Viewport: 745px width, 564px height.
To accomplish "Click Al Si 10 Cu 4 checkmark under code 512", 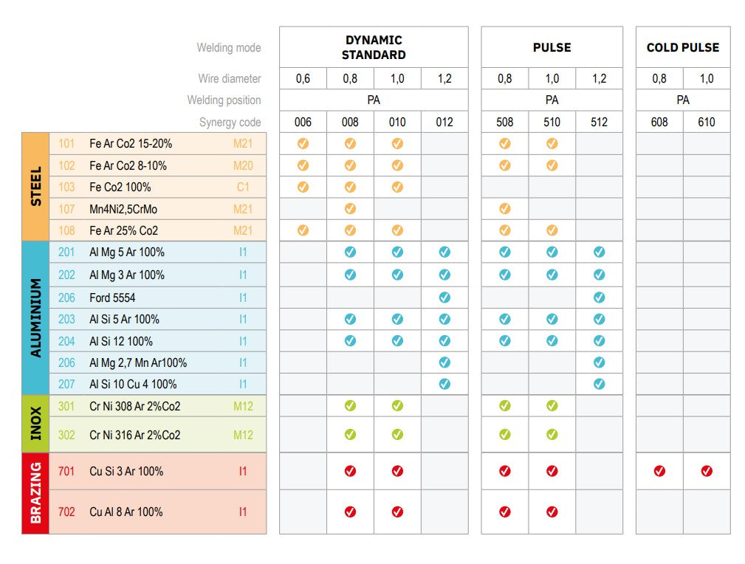I will coord(599,384).
